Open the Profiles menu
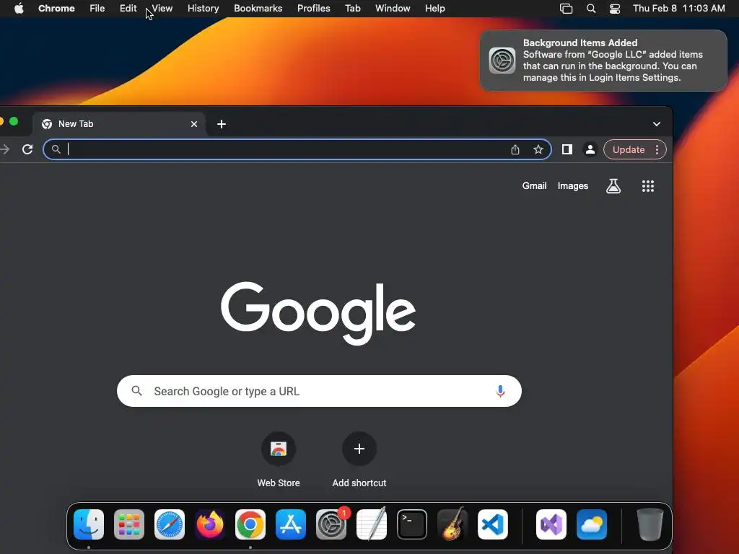This screenshot has height=554, width=739. 313,9
